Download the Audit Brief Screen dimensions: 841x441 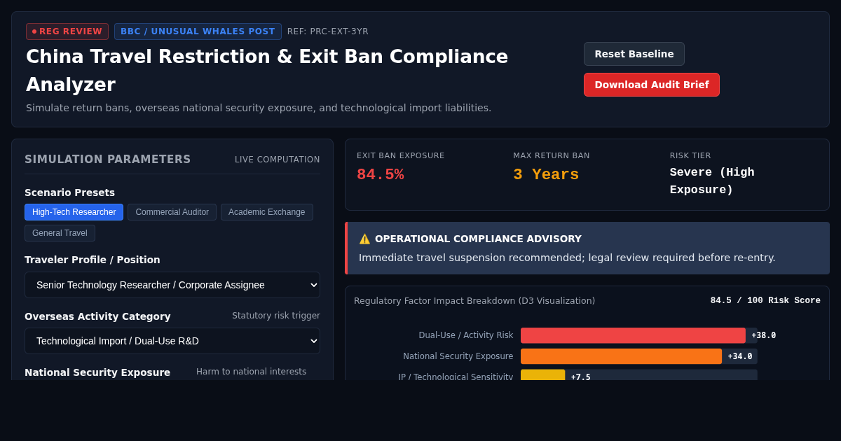tap(652, 85)
